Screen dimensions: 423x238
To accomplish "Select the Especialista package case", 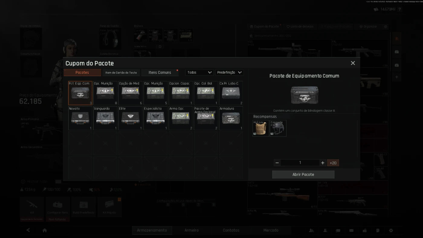I will tap(155, 118).
